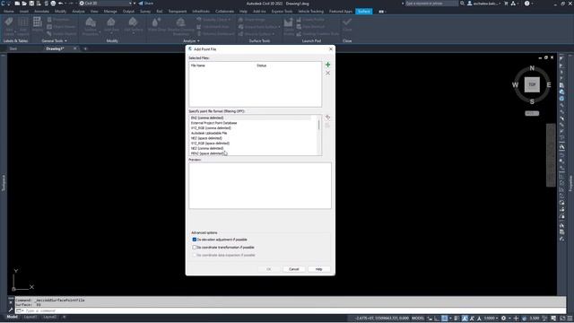
Task: Click the N compass direction on ViewCube
Action: click(x=532, y=68)
